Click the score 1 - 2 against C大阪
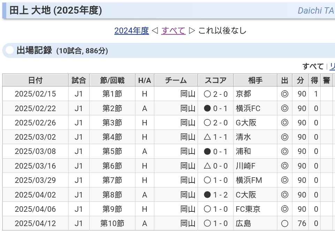The height and width of the screenshot is (232, 335). [220, 195]
